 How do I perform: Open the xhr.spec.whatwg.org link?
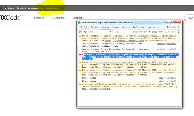(97, 89)
